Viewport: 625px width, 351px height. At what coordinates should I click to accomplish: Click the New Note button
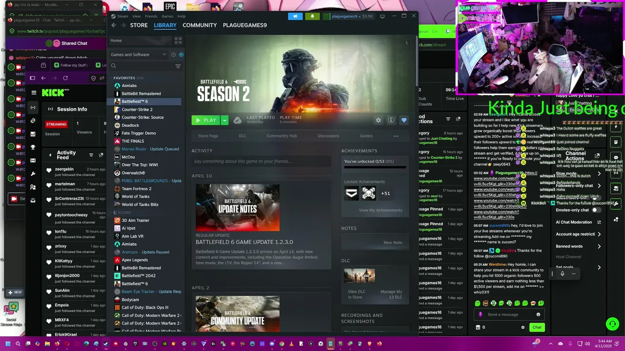[393, 242]
